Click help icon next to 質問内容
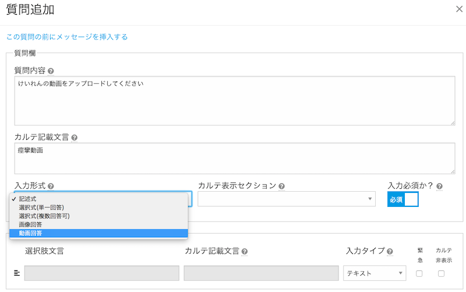This screenshot has height=292, width=466. point(51,71)
